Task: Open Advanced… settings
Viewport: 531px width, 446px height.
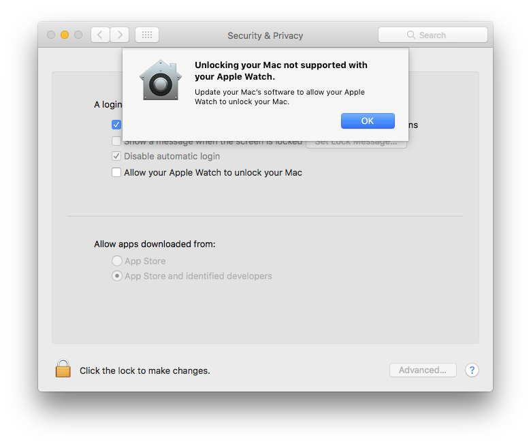Action: pyautogui.click(x=423, y=370)
